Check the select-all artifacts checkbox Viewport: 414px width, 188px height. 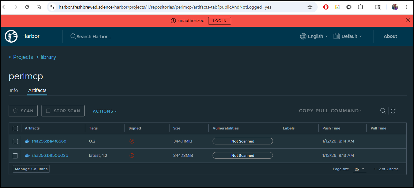pyautogui.click(x=15, y=129)
